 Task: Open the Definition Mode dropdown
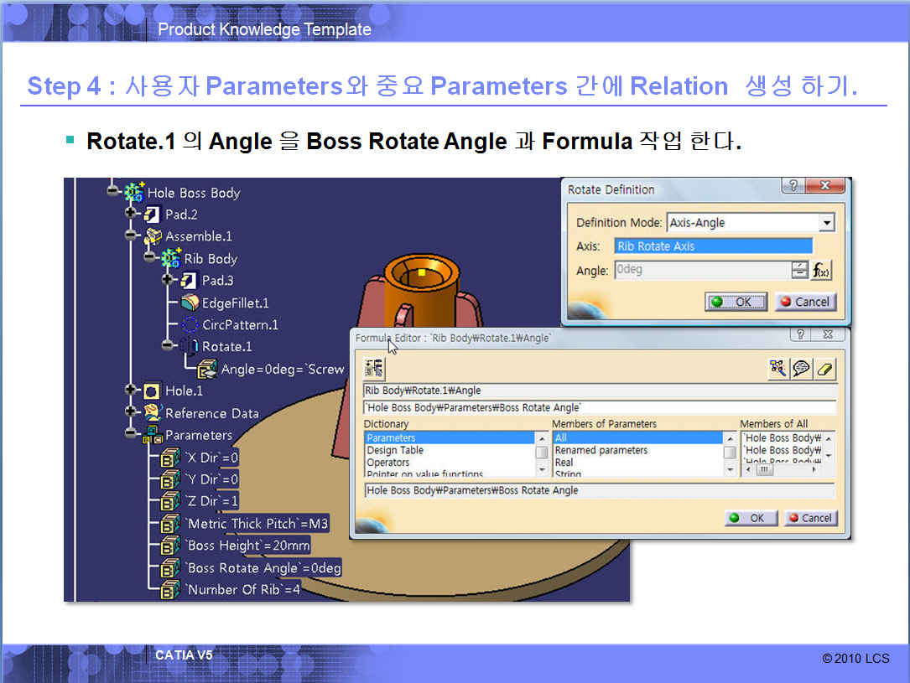point(827,223)
